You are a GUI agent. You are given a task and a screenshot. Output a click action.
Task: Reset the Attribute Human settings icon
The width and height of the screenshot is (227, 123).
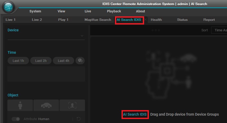[79, 119]
